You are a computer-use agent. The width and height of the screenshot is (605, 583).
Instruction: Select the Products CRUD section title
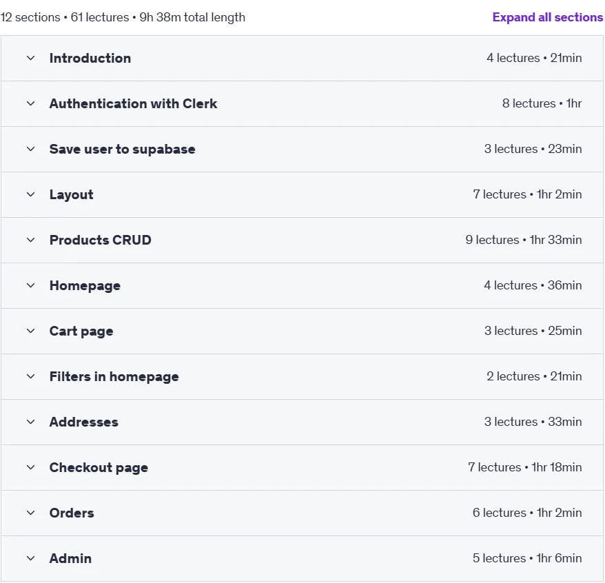point(101,240)
